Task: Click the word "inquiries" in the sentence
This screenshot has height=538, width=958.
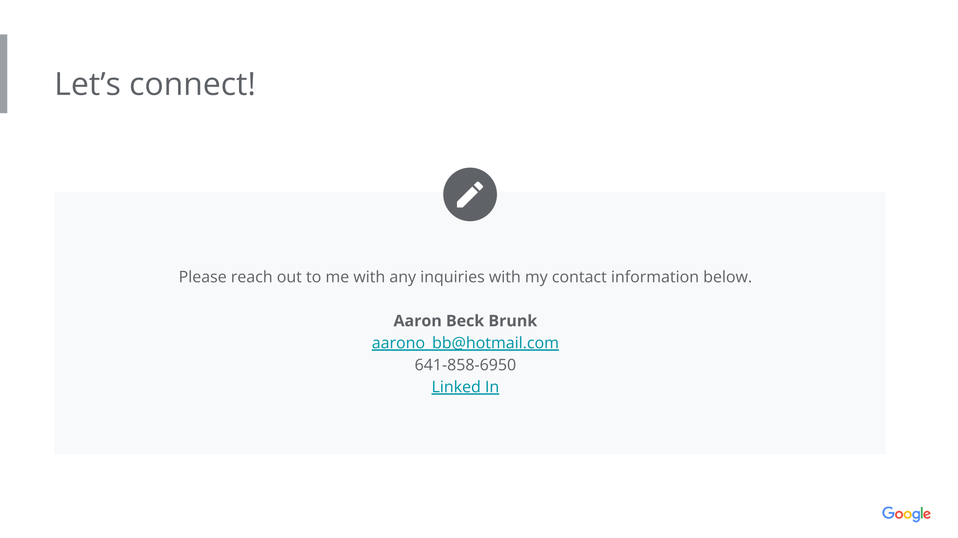Action: tap(452, 276)
